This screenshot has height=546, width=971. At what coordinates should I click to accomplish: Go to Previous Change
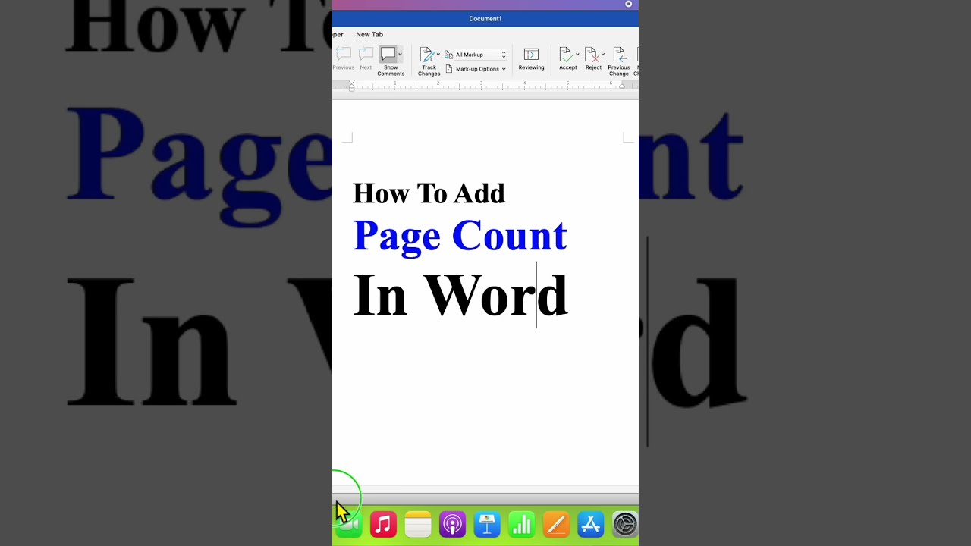point(619,61)
